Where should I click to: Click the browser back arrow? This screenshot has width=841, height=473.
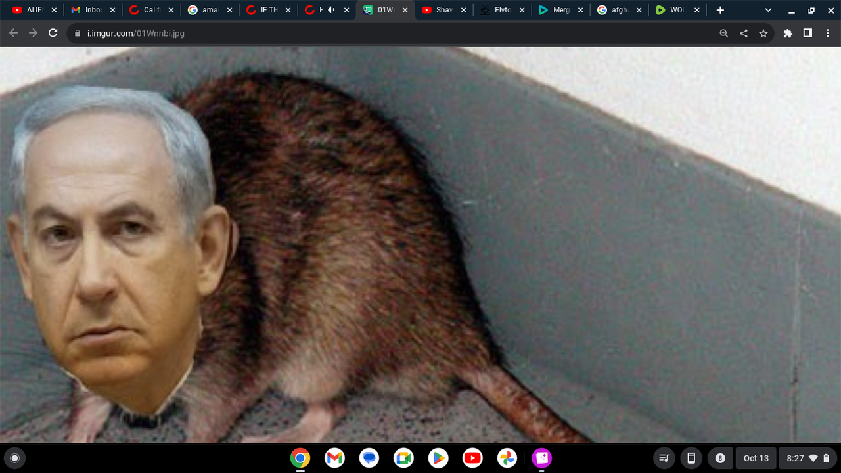click(14, 33)
